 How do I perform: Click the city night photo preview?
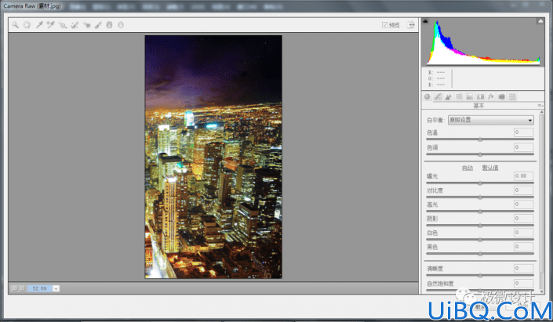[x=213, y=157]
